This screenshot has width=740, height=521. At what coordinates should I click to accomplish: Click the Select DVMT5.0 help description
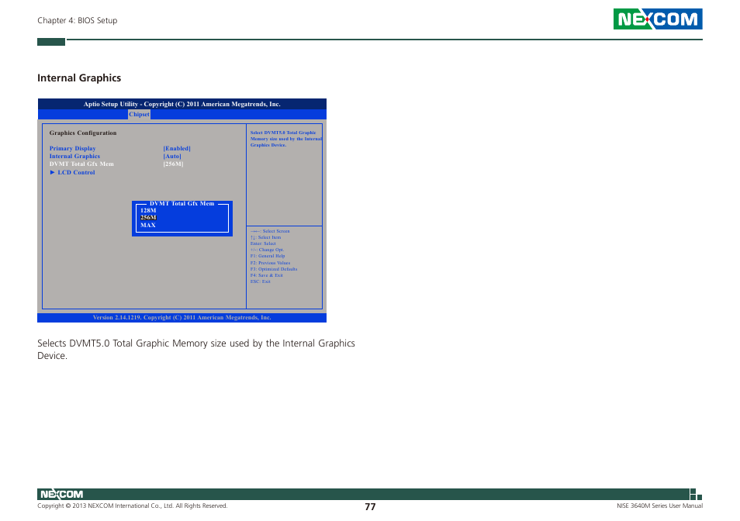pos(286,139)
